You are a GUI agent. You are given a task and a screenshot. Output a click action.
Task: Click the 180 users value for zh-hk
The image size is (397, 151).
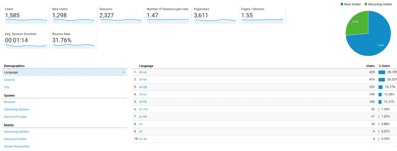tap(372, 102)
